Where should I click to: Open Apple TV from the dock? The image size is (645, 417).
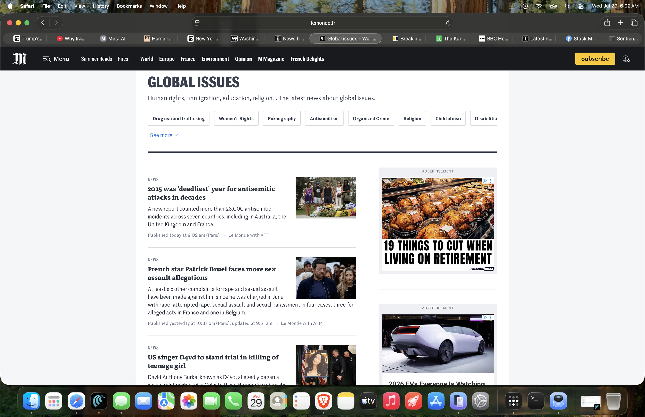tap(368, 401)
